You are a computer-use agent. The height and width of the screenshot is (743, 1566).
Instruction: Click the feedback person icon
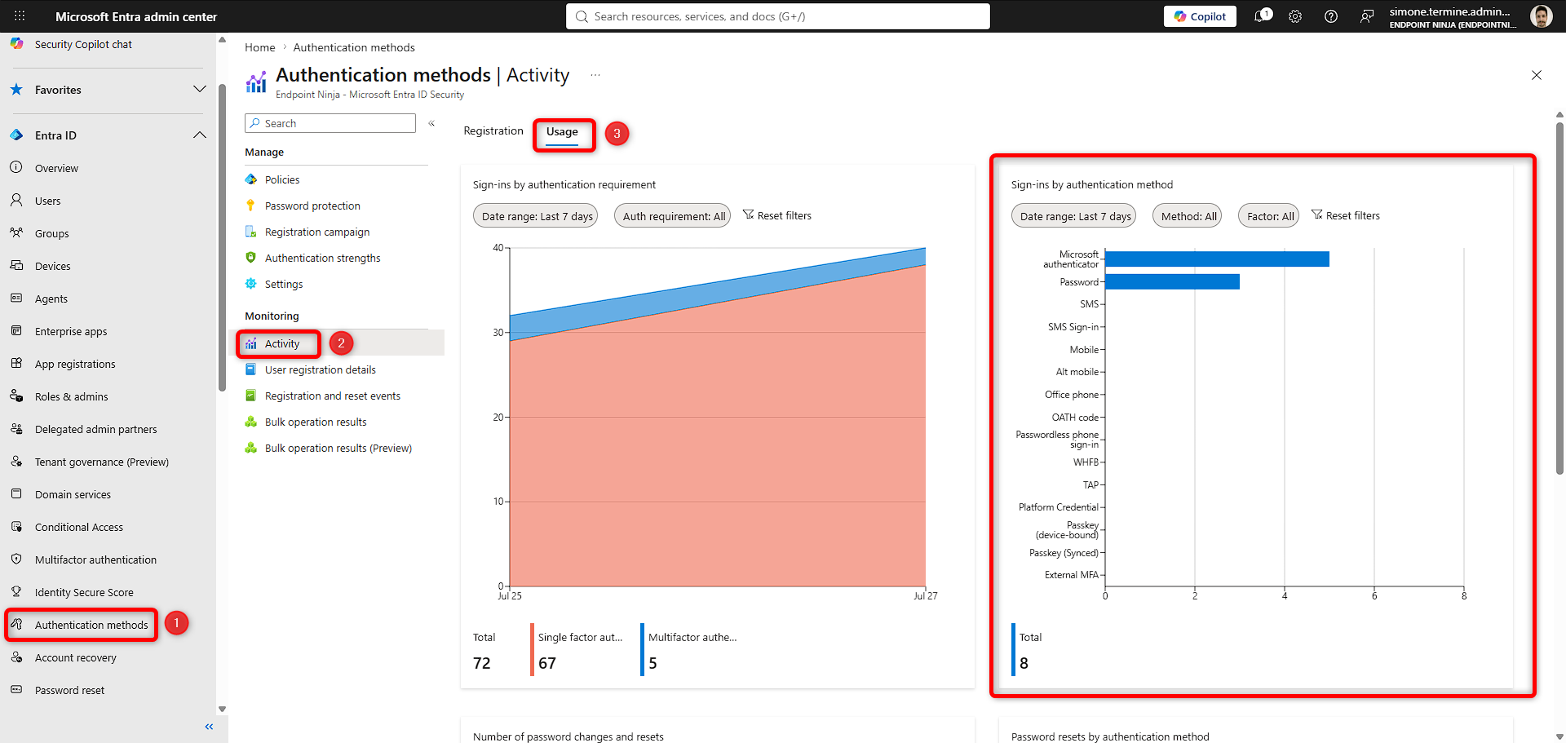click(x=1367, y=16)
